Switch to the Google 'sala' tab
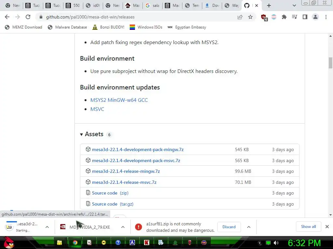This screenshot has height=249, width=333. [x=153, y=6]
